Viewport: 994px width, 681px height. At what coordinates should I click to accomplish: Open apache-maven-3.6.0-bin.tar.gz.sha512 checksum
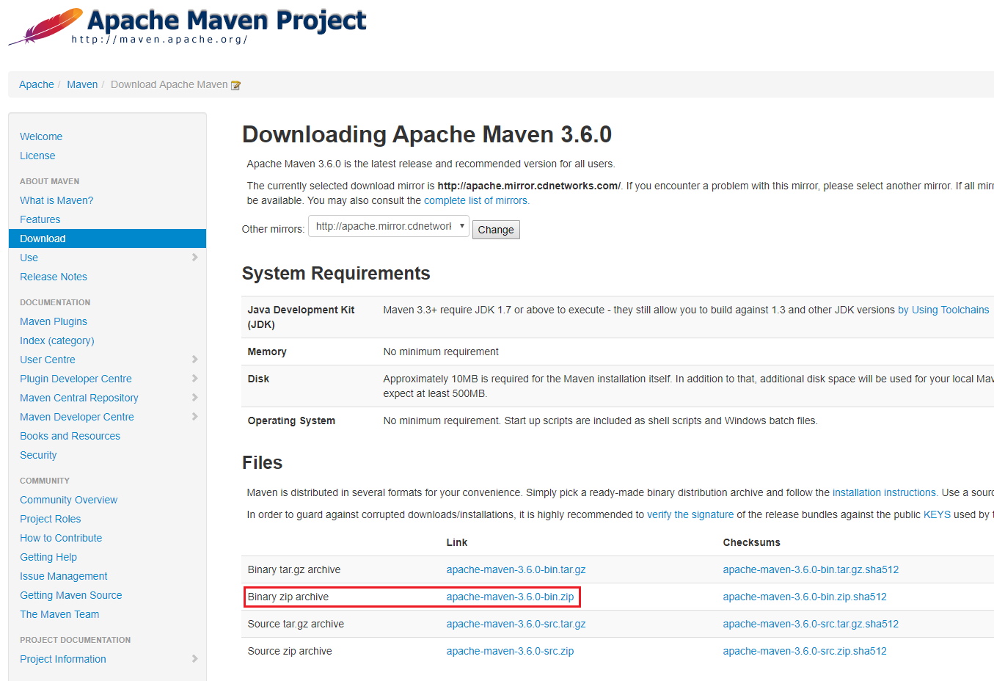pyautogui.click(x=811, y=569)
